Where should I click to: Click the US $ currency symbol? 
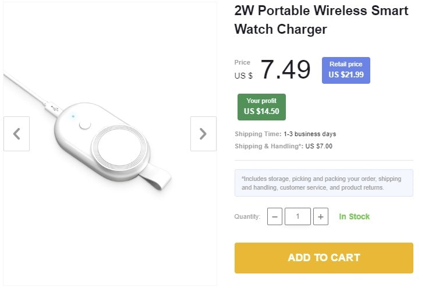243,75
